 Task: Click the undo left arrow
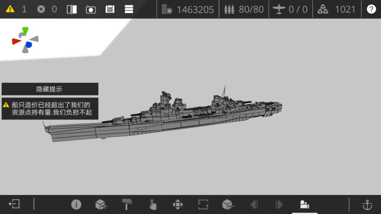[x=254, y=204]
